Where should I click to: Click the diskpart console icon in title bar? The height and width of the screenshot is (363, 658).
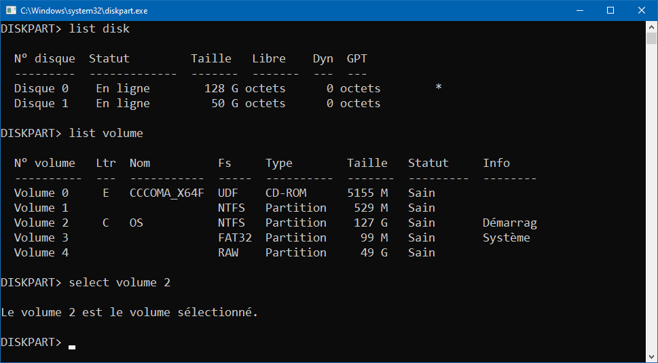coord(11,10)
